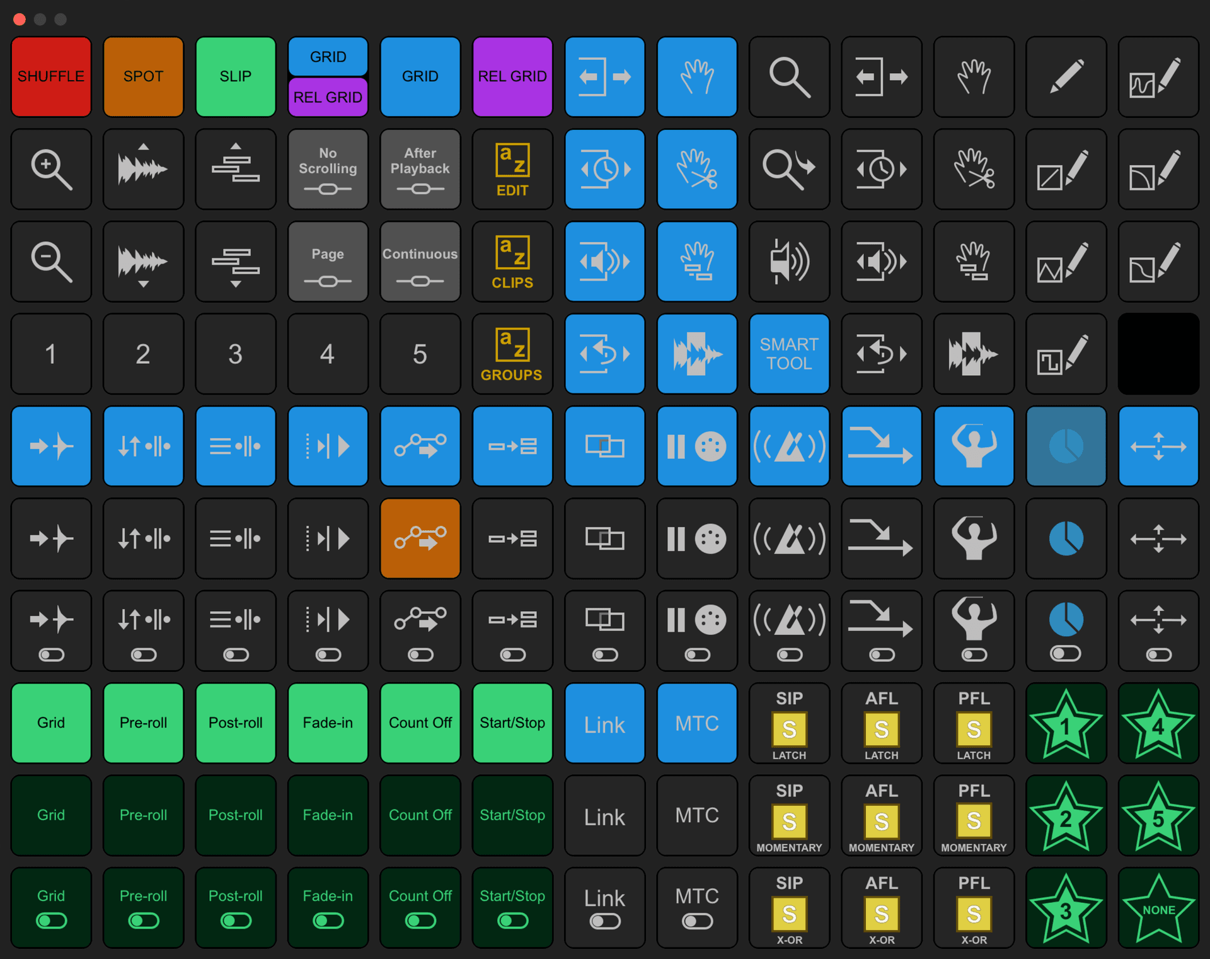Click the bright green Start/Stop button
1210x959 pixels.
coord(512,723)
